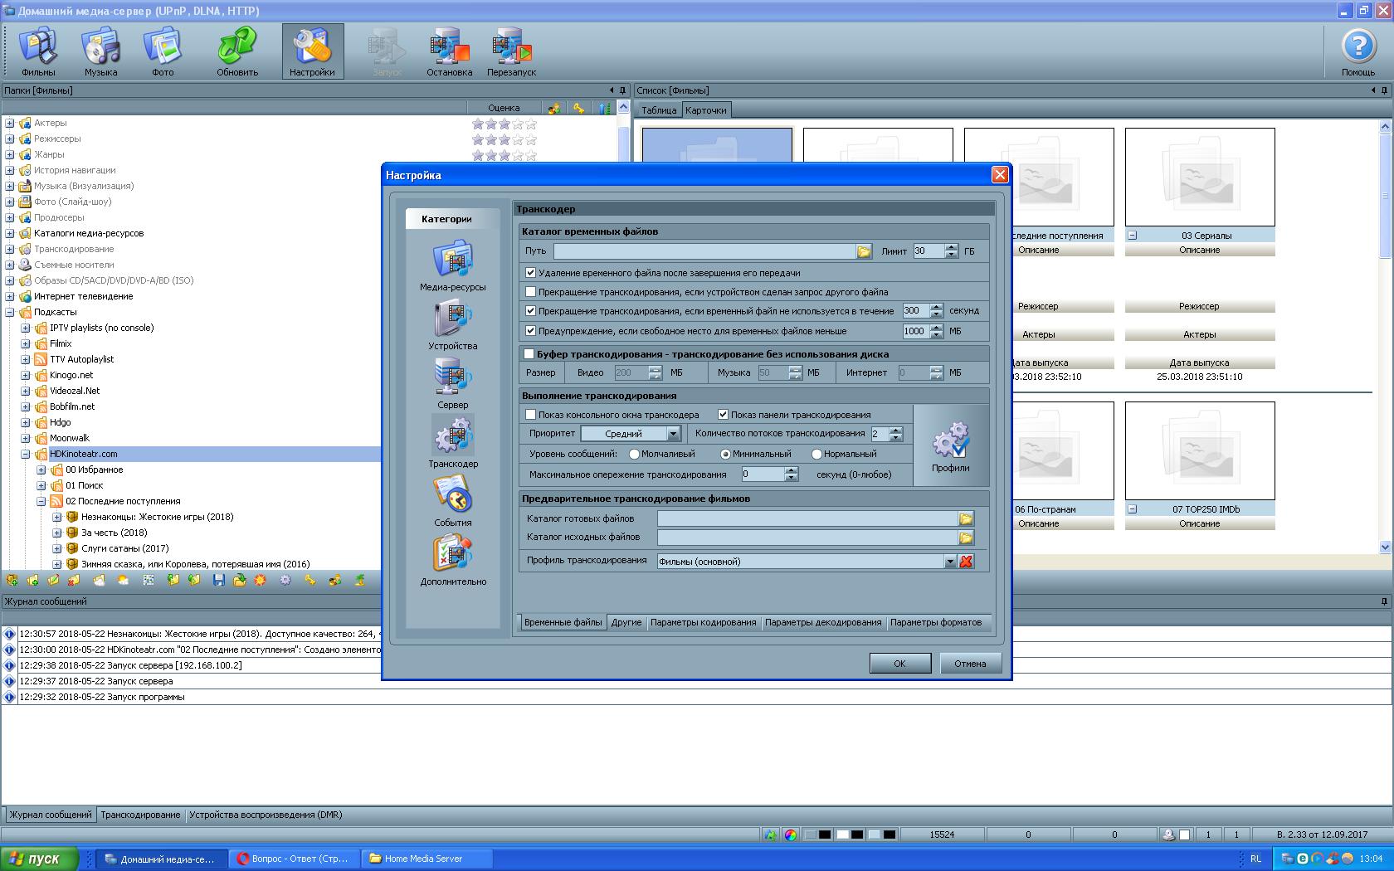This screenshot has width=1394, height=871.
Task: Open transcoder Профили button
Action: point(950,446)
